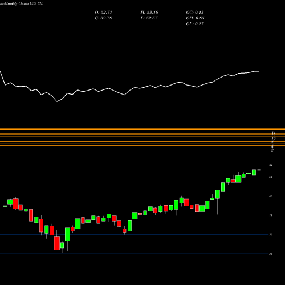Click the OH: 0.85 value
The image size is (285, 285).
pyautogui.click(x=195, y=18)
